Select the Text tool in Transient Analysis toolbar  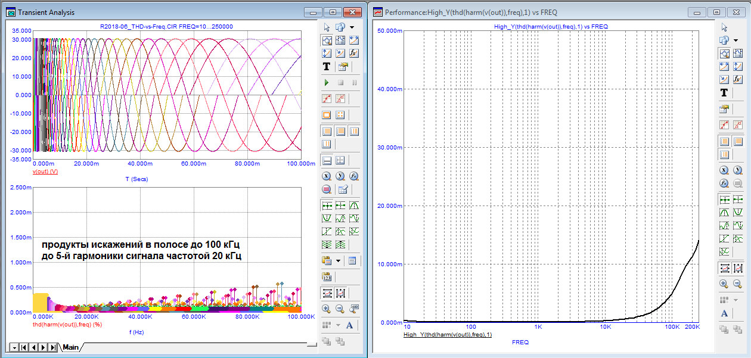pyautogui.click(x=327, y=67)
